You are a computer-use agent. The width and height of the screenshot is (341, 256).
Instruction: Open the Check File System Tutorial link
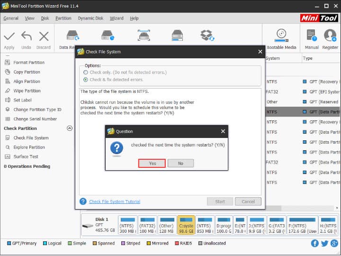click(x=115, y=201)
